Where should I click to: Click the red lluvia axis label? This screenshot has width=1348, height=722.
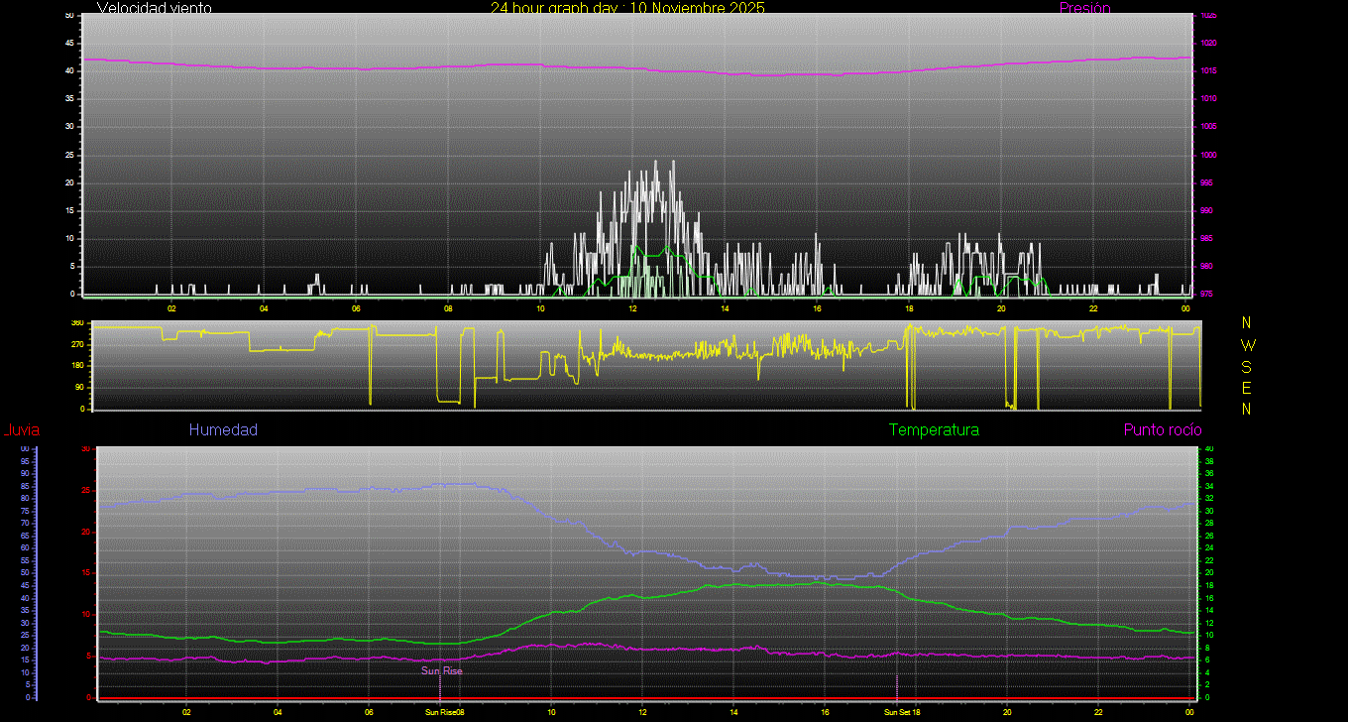pyautogui.click(x=21, y=430)
